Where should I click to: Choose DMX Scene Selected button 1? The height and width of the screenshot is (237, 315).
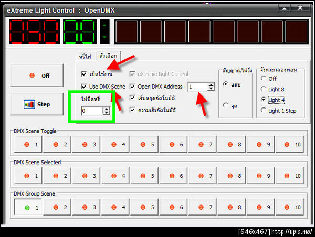28,176
